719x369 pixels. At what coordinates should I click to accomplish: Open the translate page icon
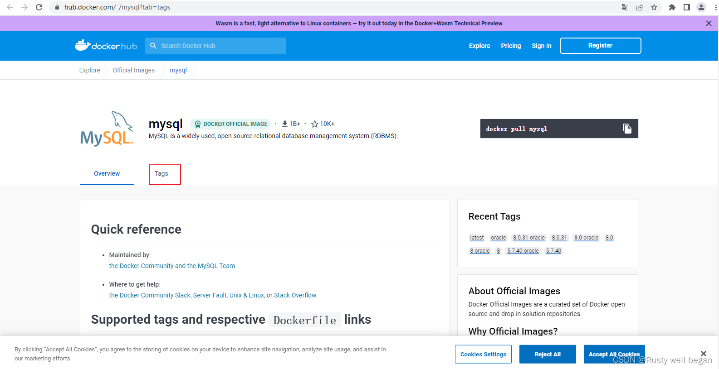625,7
